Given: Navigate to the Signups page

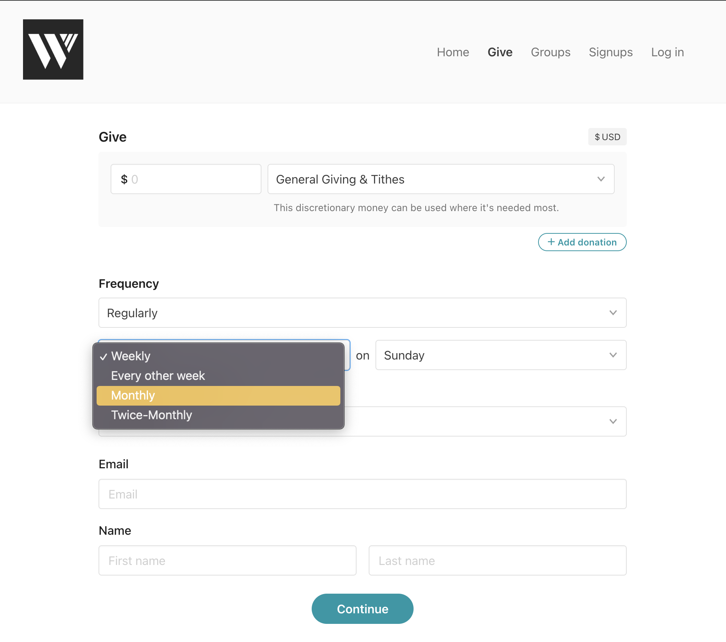Looking at the screenshot, I should (x=610, y=52).
